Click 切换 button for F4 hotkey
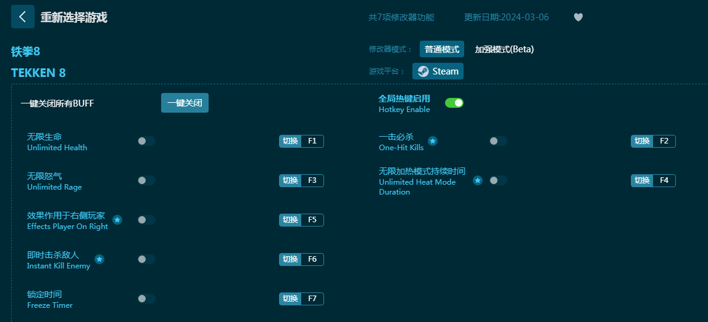The height and width of the screenshot is (322, 708). coord(642,180)
